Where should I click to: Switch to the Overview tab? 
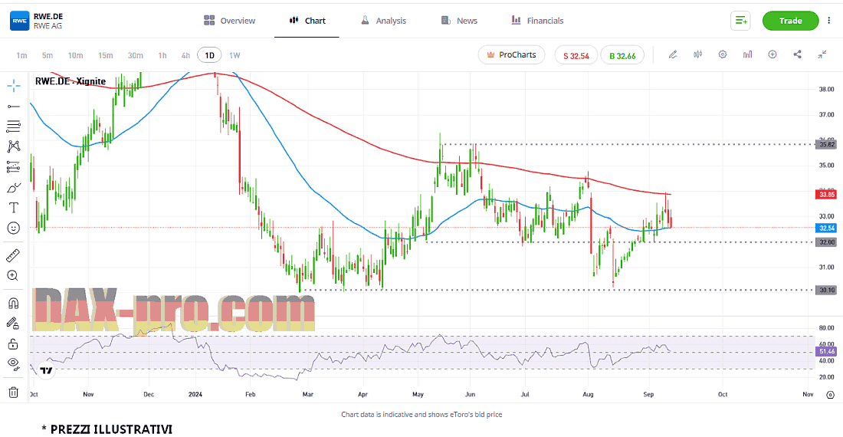[230, 21]
